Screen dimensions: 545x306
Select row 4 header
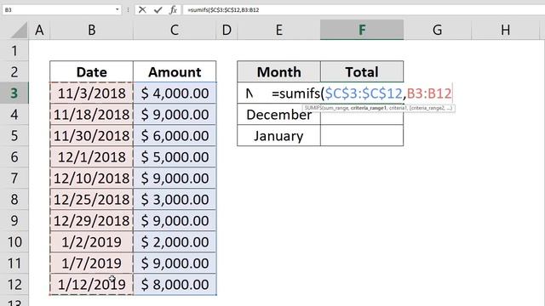click(14, 114)
